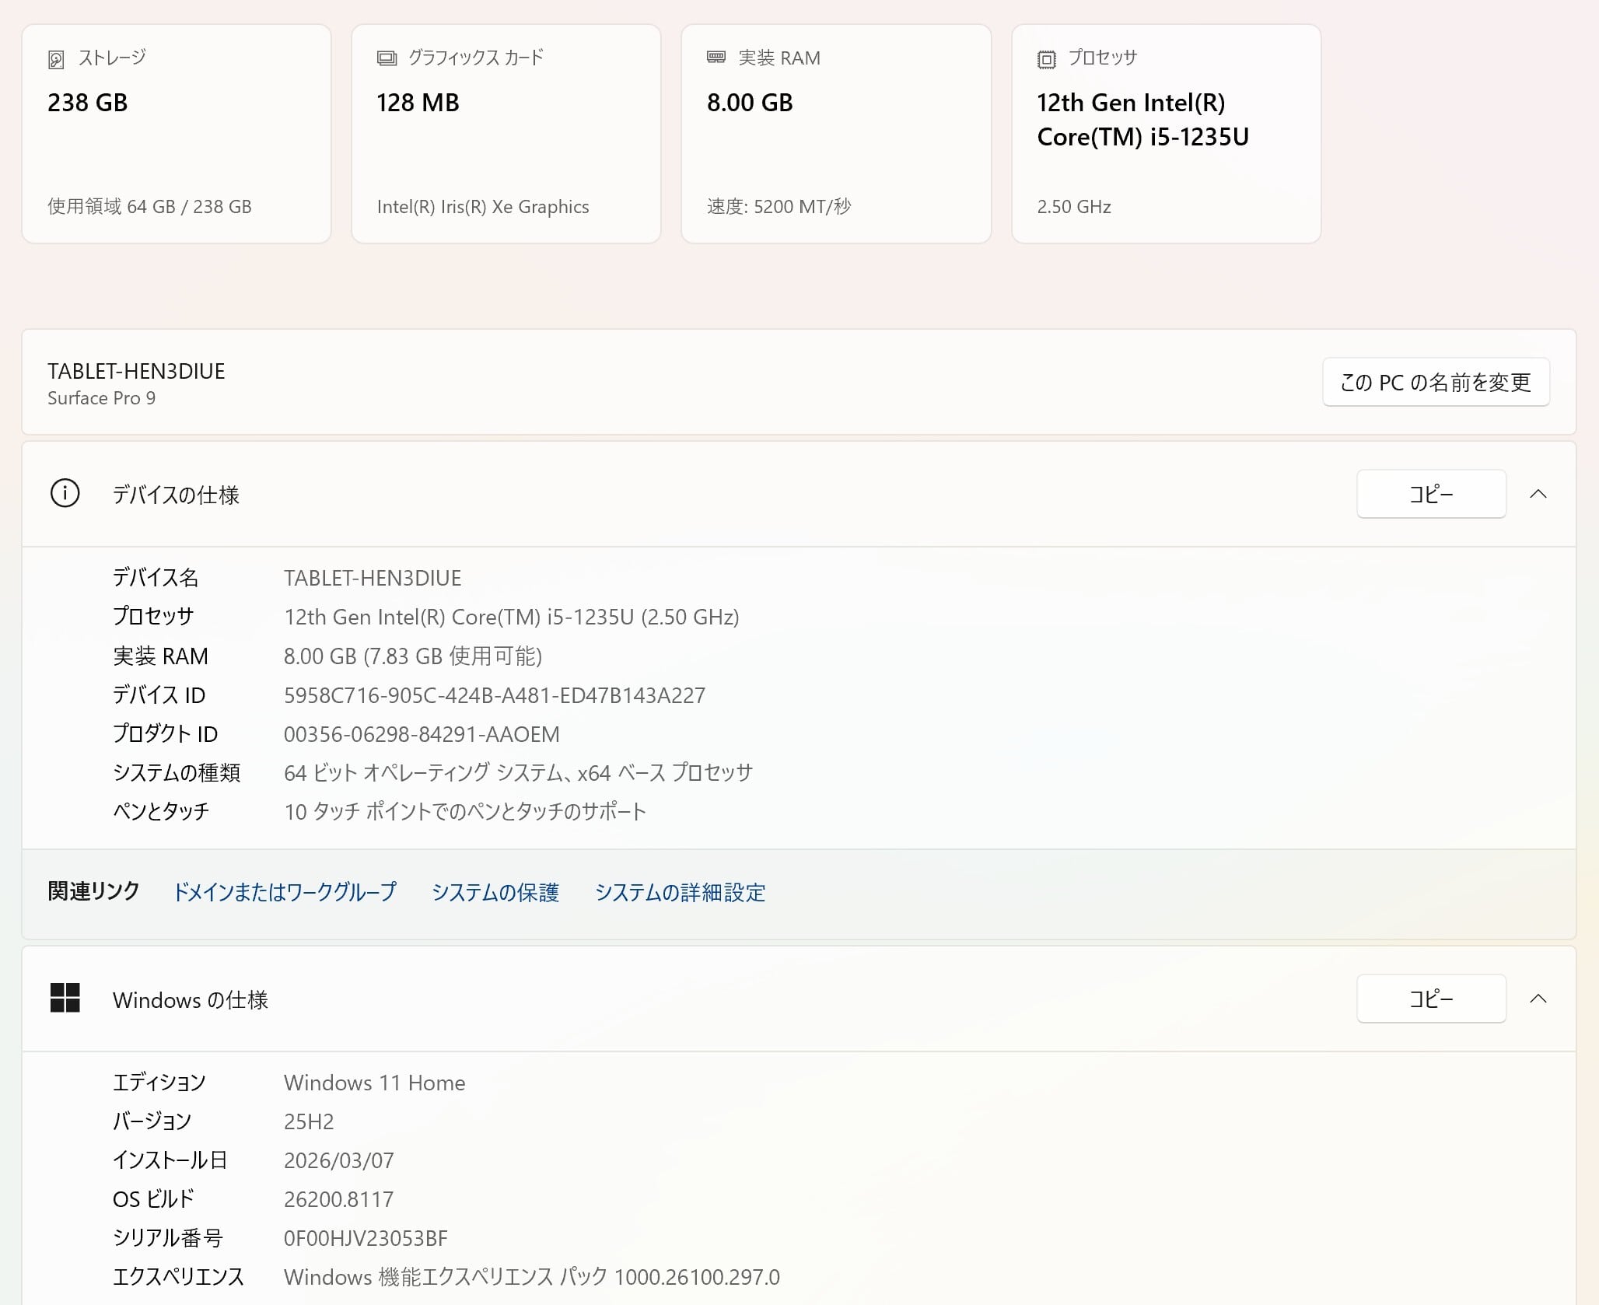Open the 実装 RAM 8.00 GB card
This screenshot has height=1305, width=1599.
[836, 134]
